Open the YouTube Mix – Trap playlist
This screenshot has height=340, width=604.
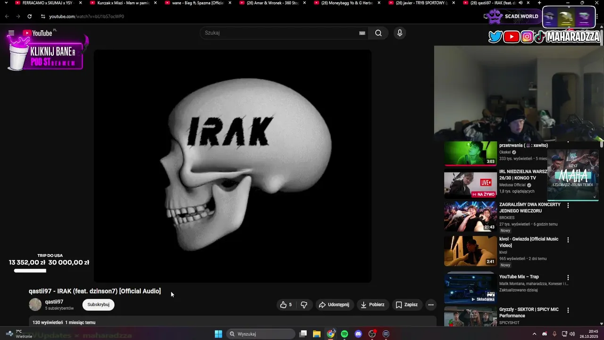(x=519, y=277)
